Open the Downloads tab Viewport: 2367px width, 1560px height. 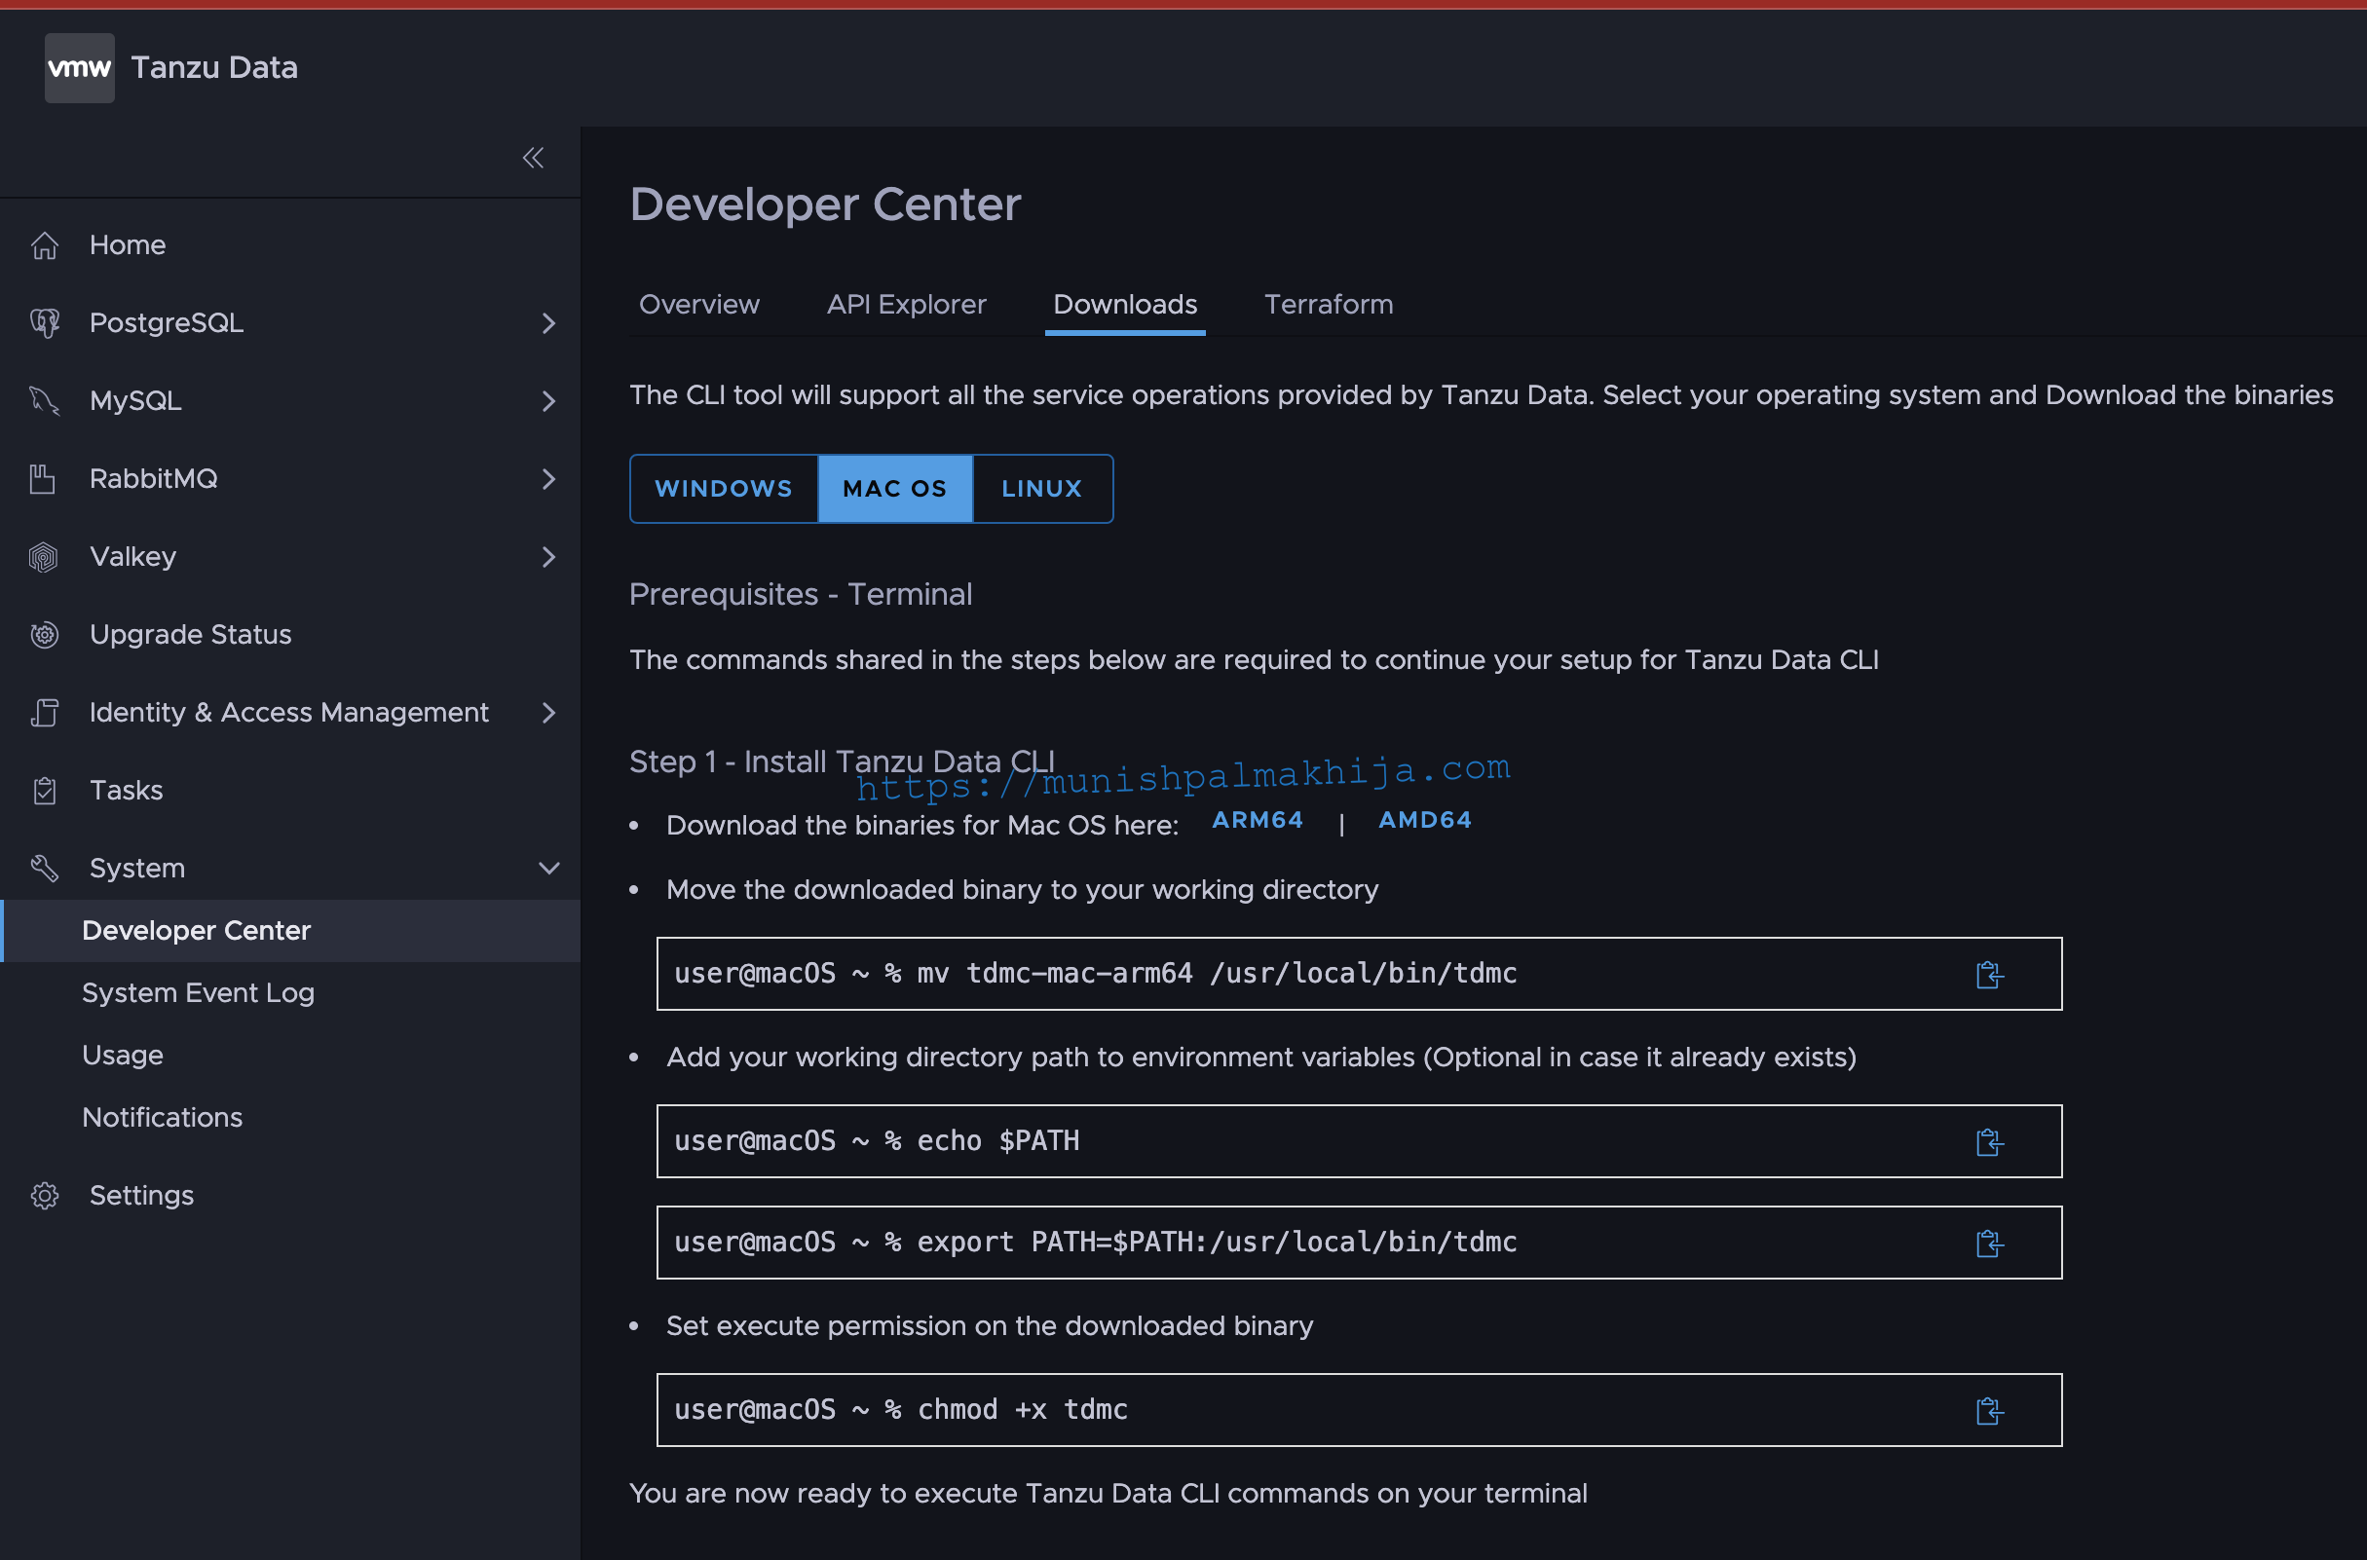[x=1125, y=305]
